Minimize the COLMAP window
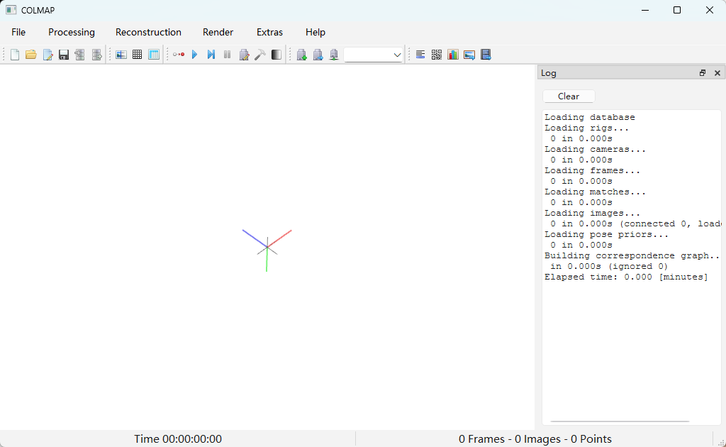Image resolution: width=726 pixels, height=447 pixels. [x=645, y=10]
